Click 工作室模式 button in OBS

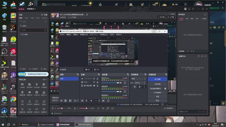point(157,93)
